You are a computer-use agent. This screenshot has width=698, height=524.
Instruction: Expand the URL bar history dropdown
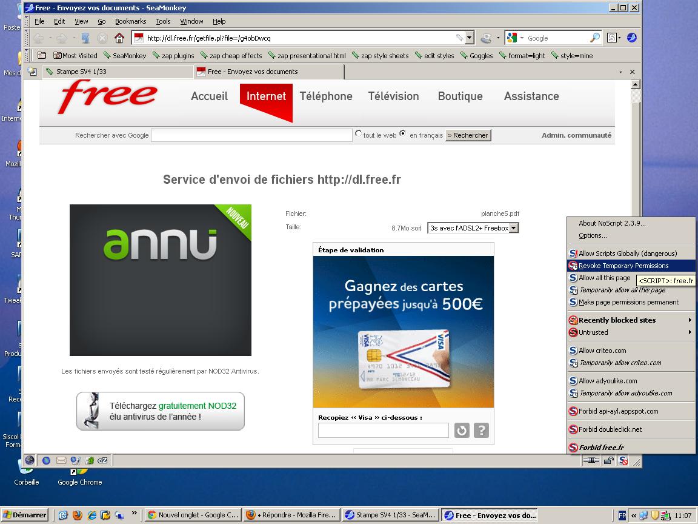(469, 38)
